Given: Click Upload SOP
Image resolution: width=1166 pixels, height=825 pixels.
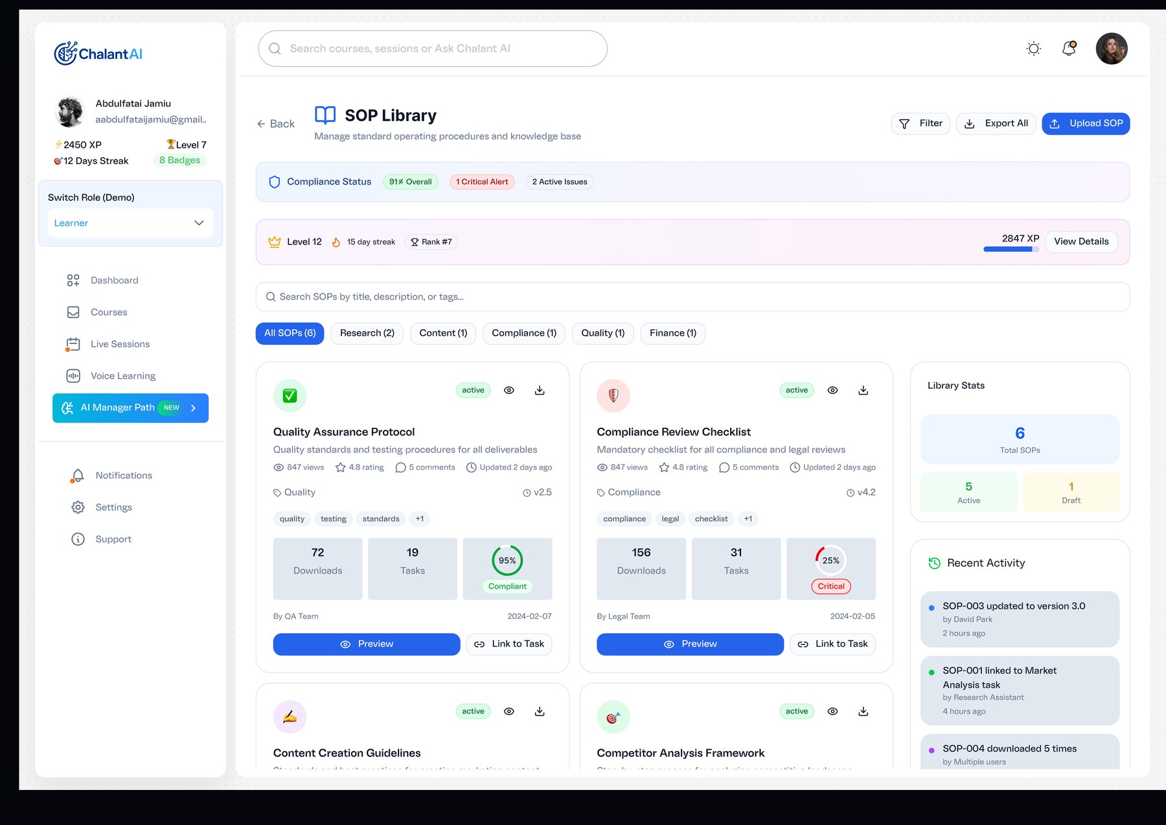Looking at the screenshot, I should 1086,123.
